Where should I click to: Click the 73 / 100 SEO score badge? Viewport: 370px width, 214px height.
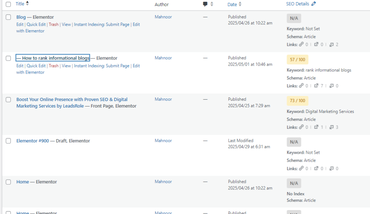pos(297,101)
